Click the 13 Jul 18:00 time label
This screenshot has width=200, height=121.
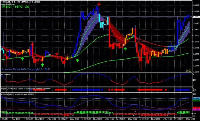click(156, 119)
